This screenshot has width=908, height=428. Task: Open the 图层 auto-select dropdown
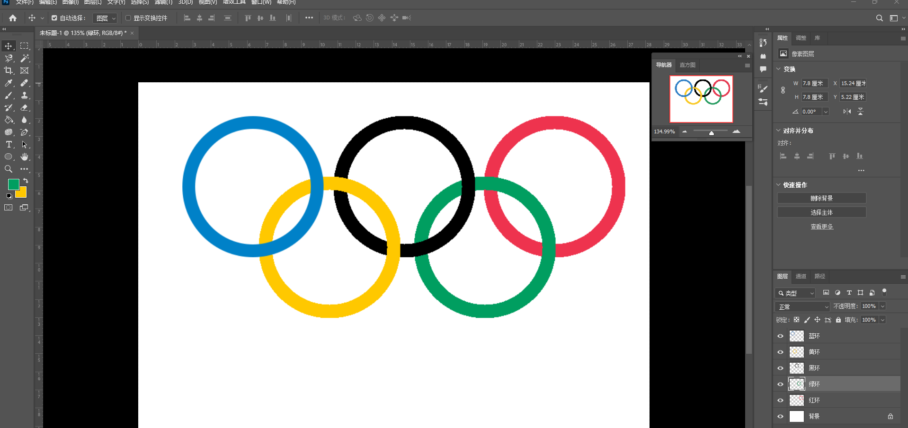click(105, 18)
